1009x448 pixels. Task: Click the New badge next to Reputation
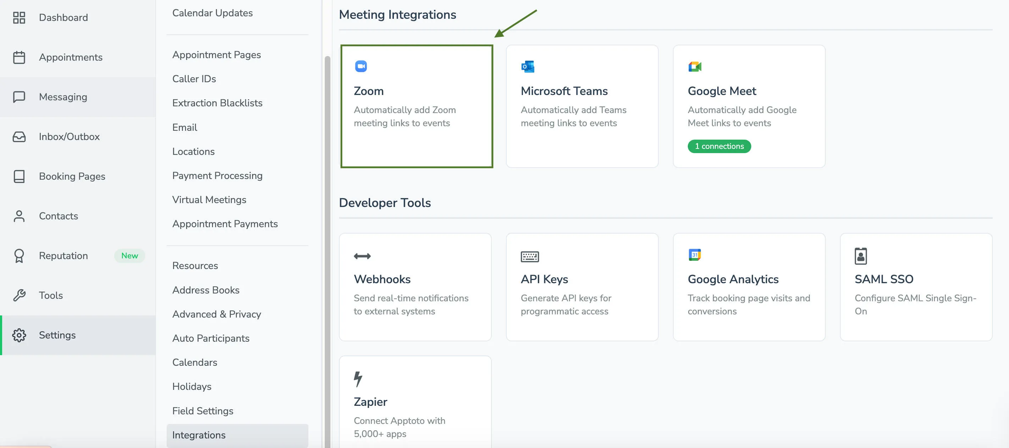click(x=130, y=255)
